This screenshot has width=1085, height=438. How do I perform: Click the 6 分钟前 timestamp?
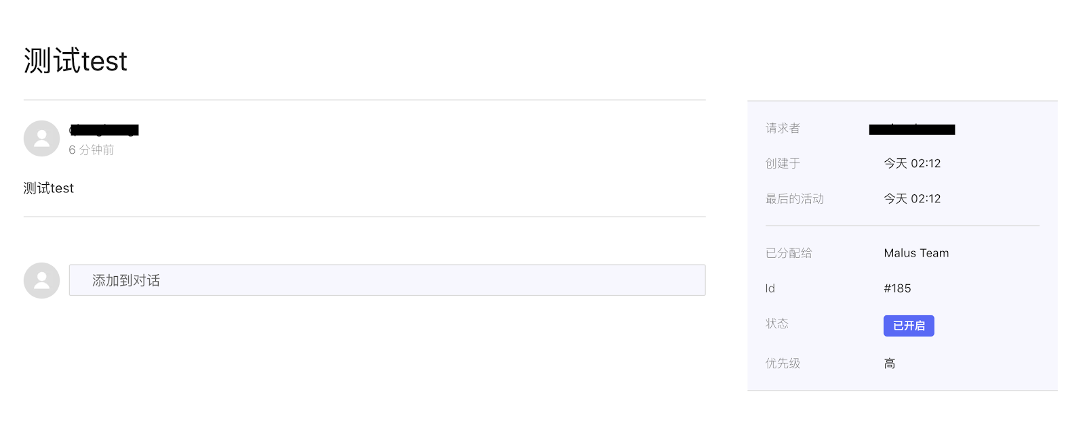91,150
